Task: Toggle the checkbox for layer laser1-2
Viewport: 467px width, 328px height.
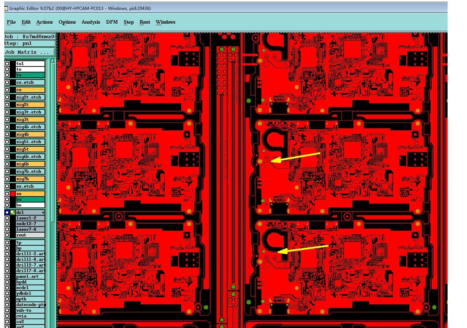Action: point(7,218)
